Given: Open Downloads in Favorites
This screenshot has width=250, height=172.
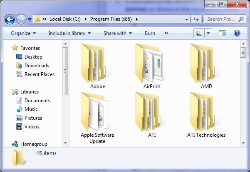Looking at the screenshot, I should (x=37, y=66).
